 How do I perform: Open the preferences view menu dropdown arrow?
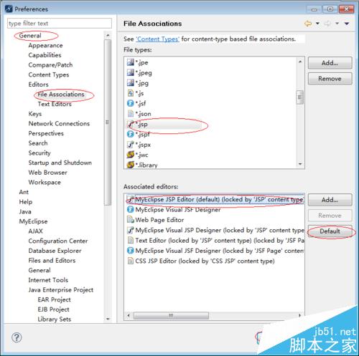click(347, 24)
